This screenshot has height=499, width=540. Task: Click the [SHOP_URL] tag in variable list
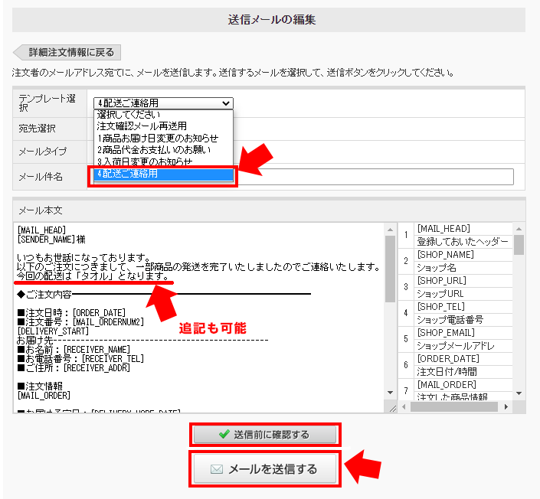point(441,280)
